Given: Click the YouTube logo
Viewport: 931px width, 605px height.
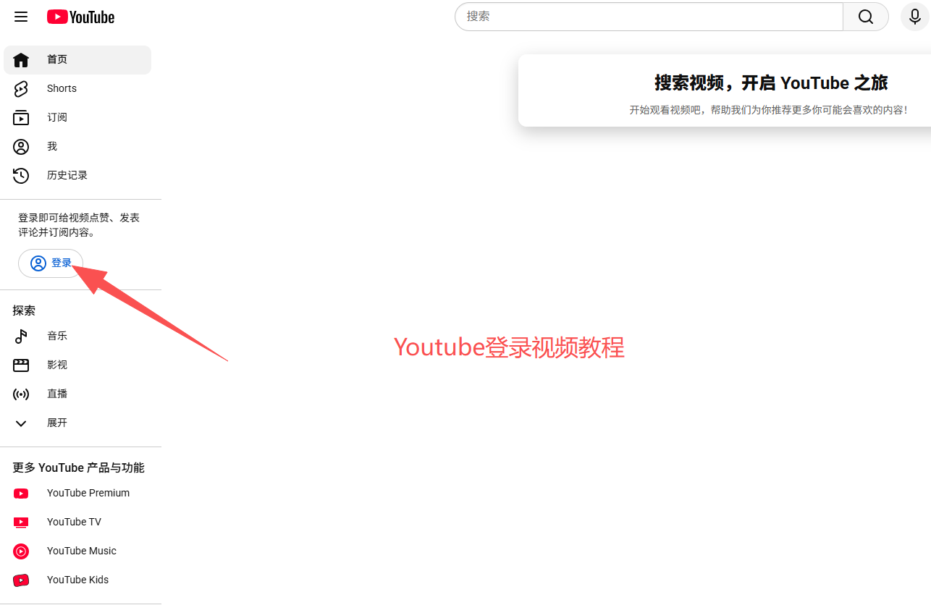Looking at the screenshot, I should 80,17.
